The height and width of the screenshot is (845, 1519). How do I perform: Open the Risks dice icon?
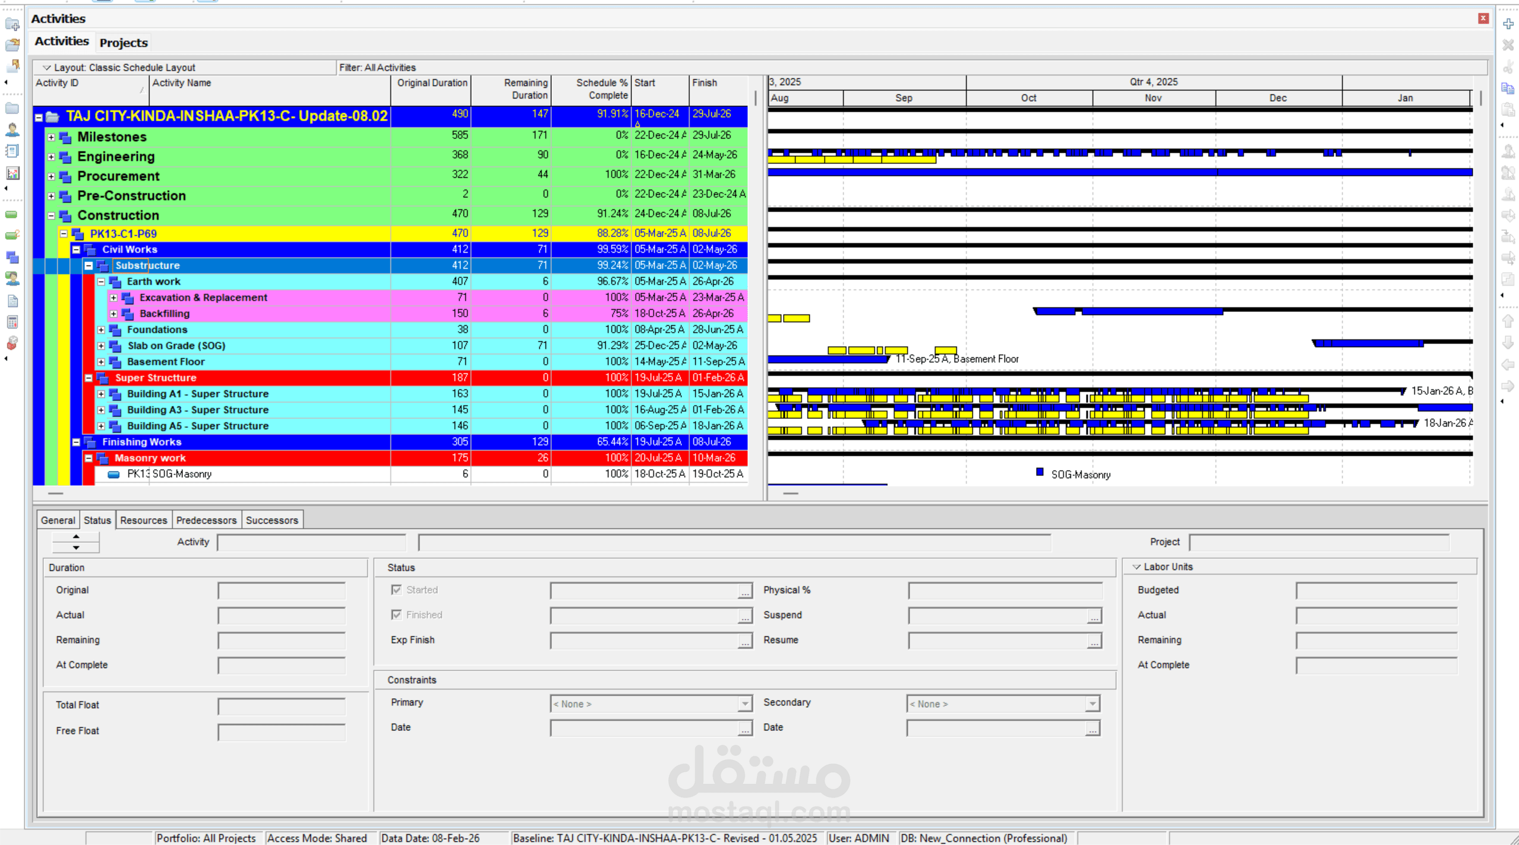click(x=12, y=343)
